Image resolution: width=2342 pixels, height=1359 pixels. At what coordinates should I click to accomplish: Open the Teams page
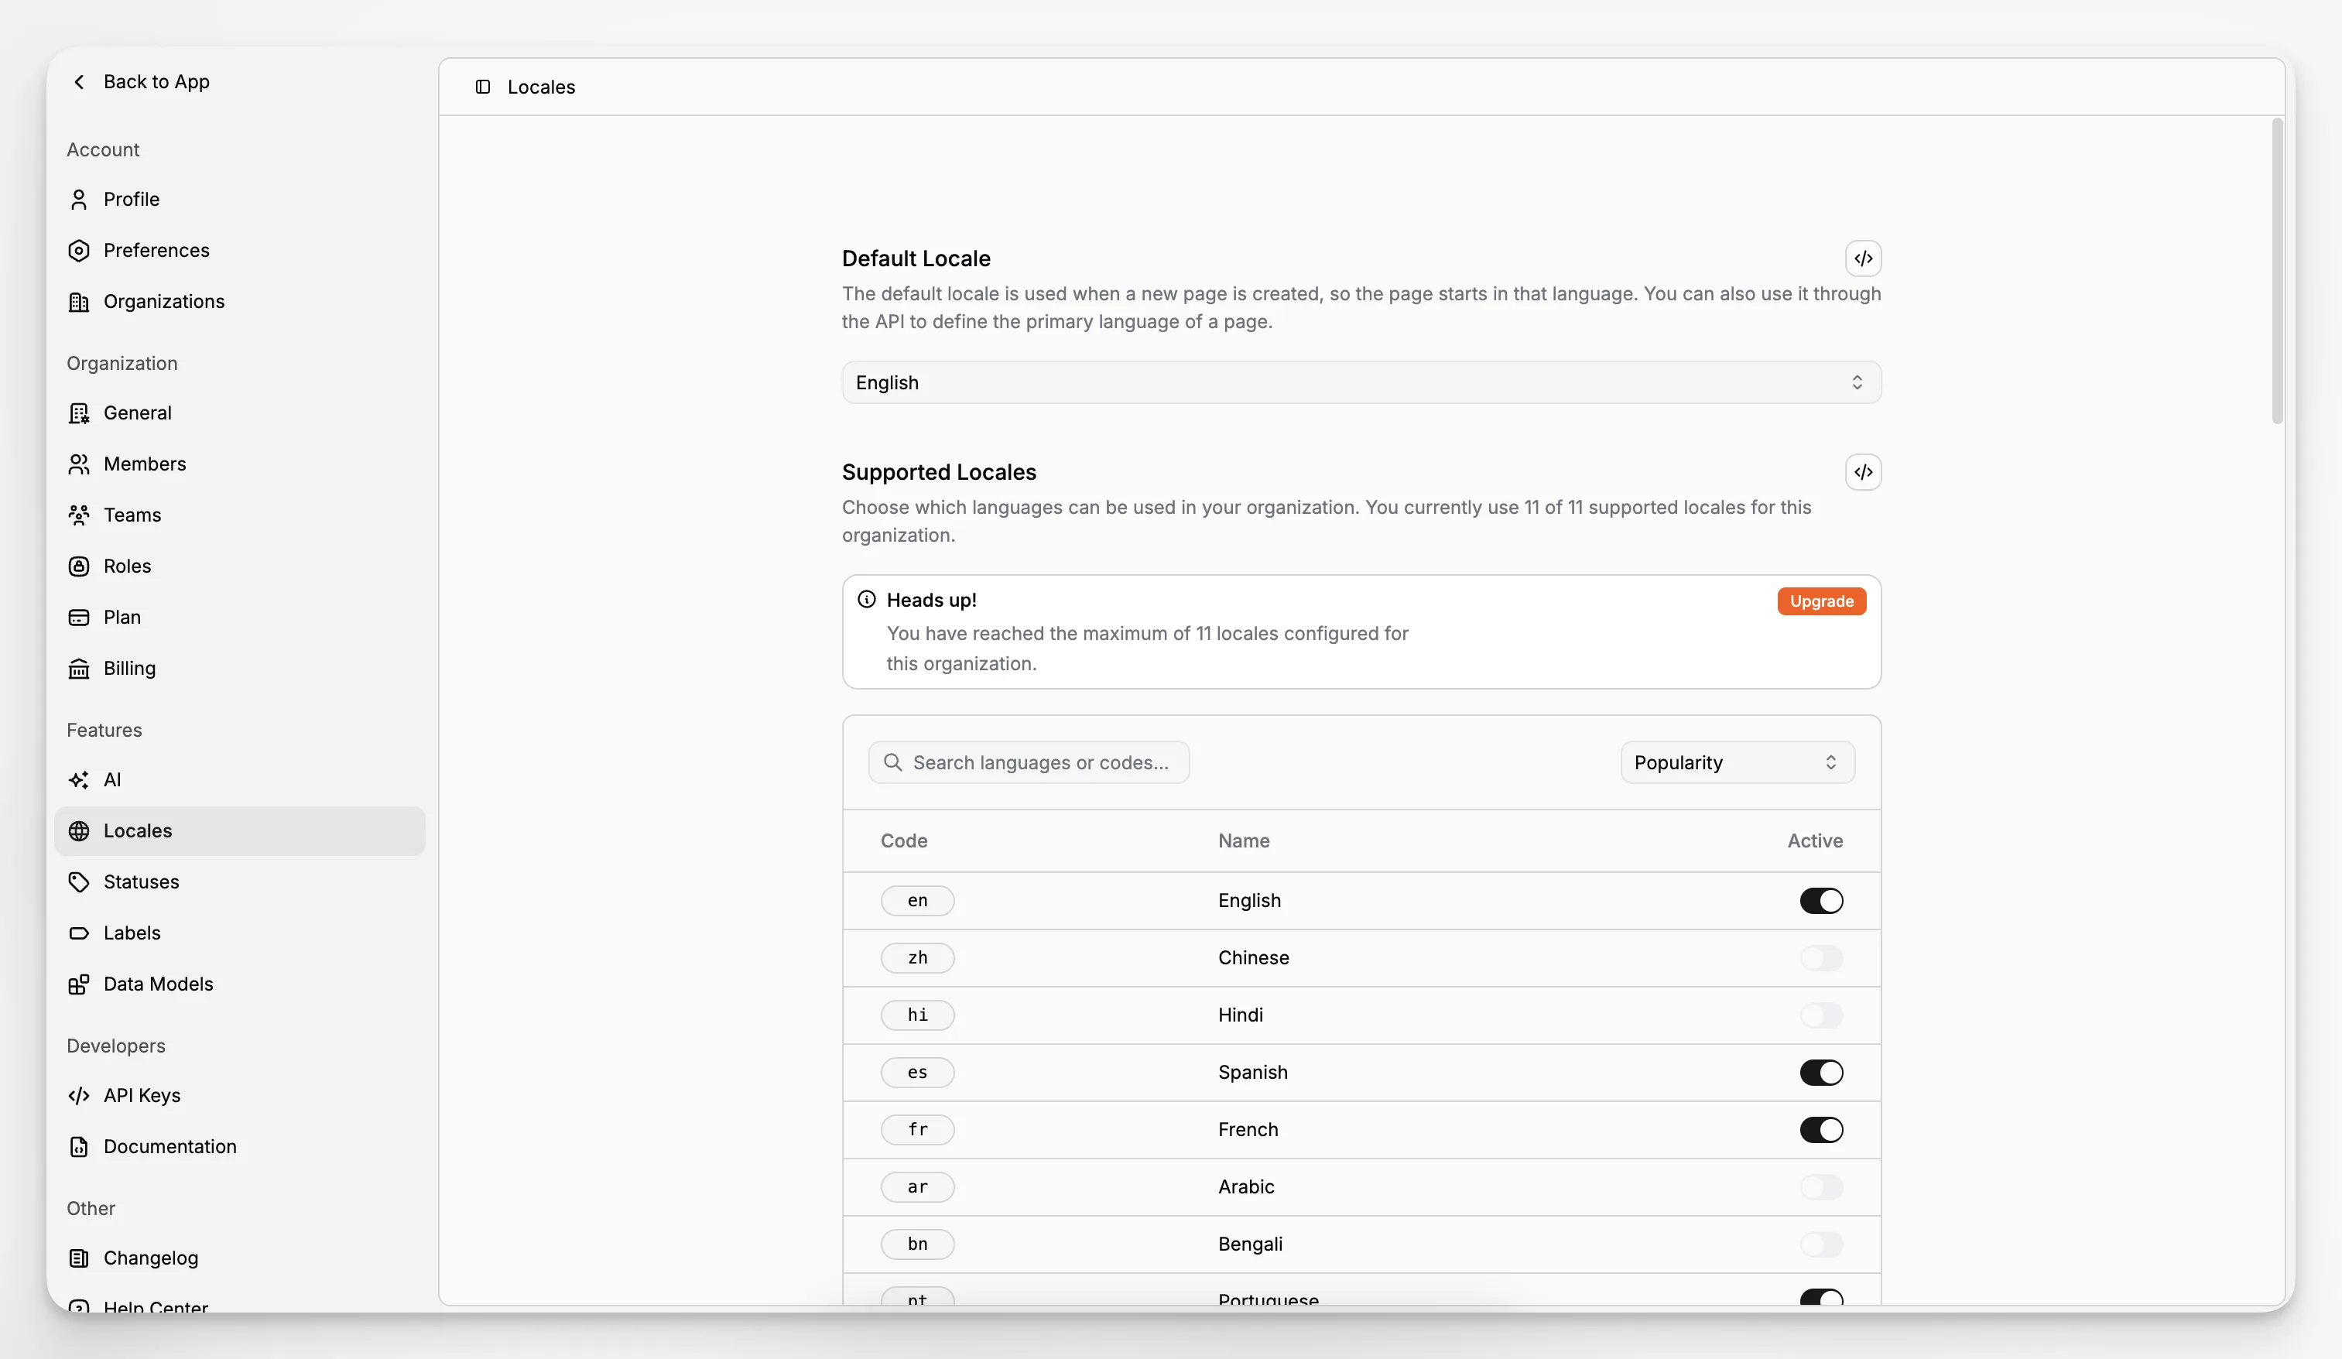pyautogui.click(x=240, y=516)
